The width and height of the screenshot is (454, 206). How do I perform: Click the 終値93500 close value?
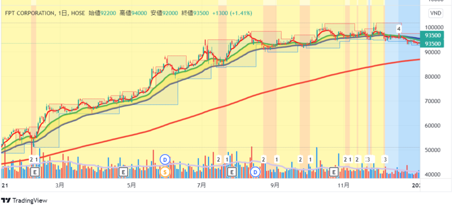pos(195,13)
